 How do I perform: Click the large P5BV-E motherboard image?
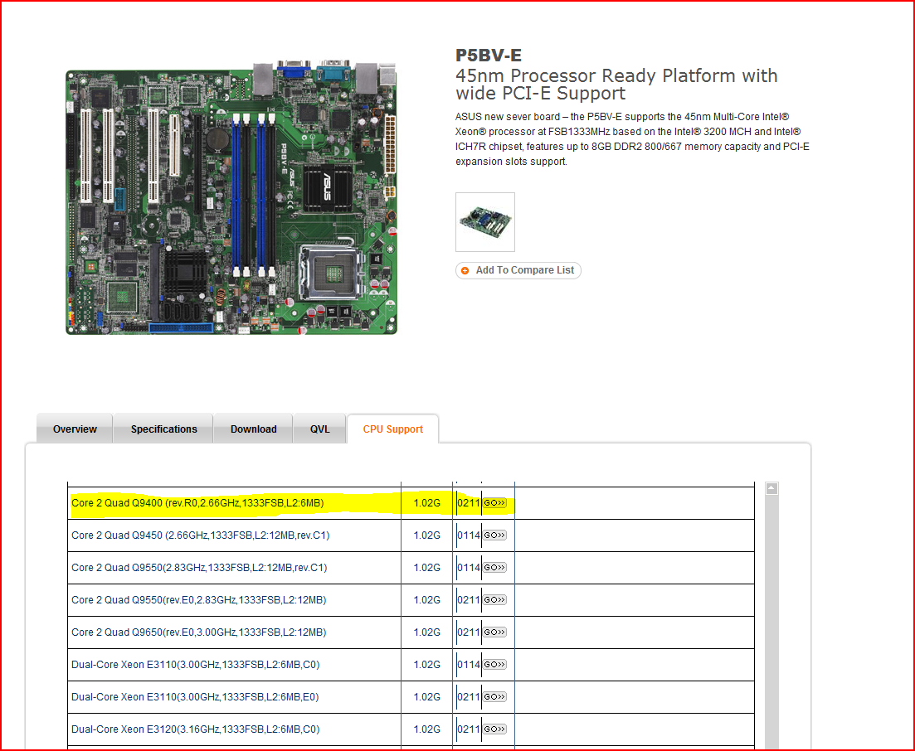[x=231, y=197]
